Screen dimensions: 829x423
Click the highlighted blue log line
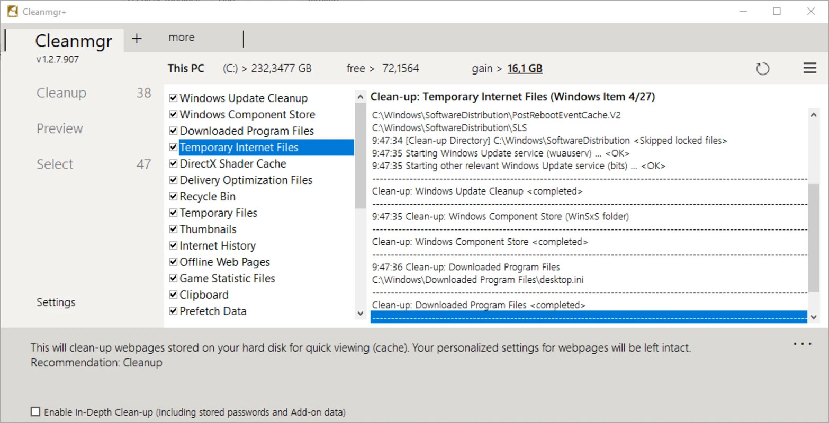tap(589, 317)
